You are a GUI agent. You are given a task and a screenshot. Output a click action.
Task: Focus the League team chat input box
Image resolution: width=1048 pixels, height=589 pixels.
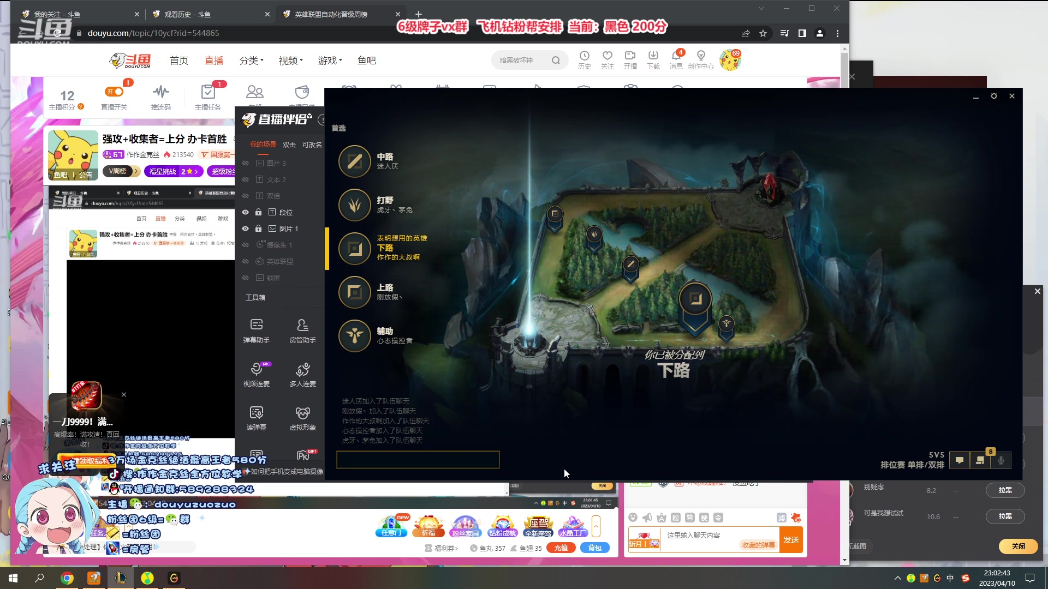[x=418, y=460]
